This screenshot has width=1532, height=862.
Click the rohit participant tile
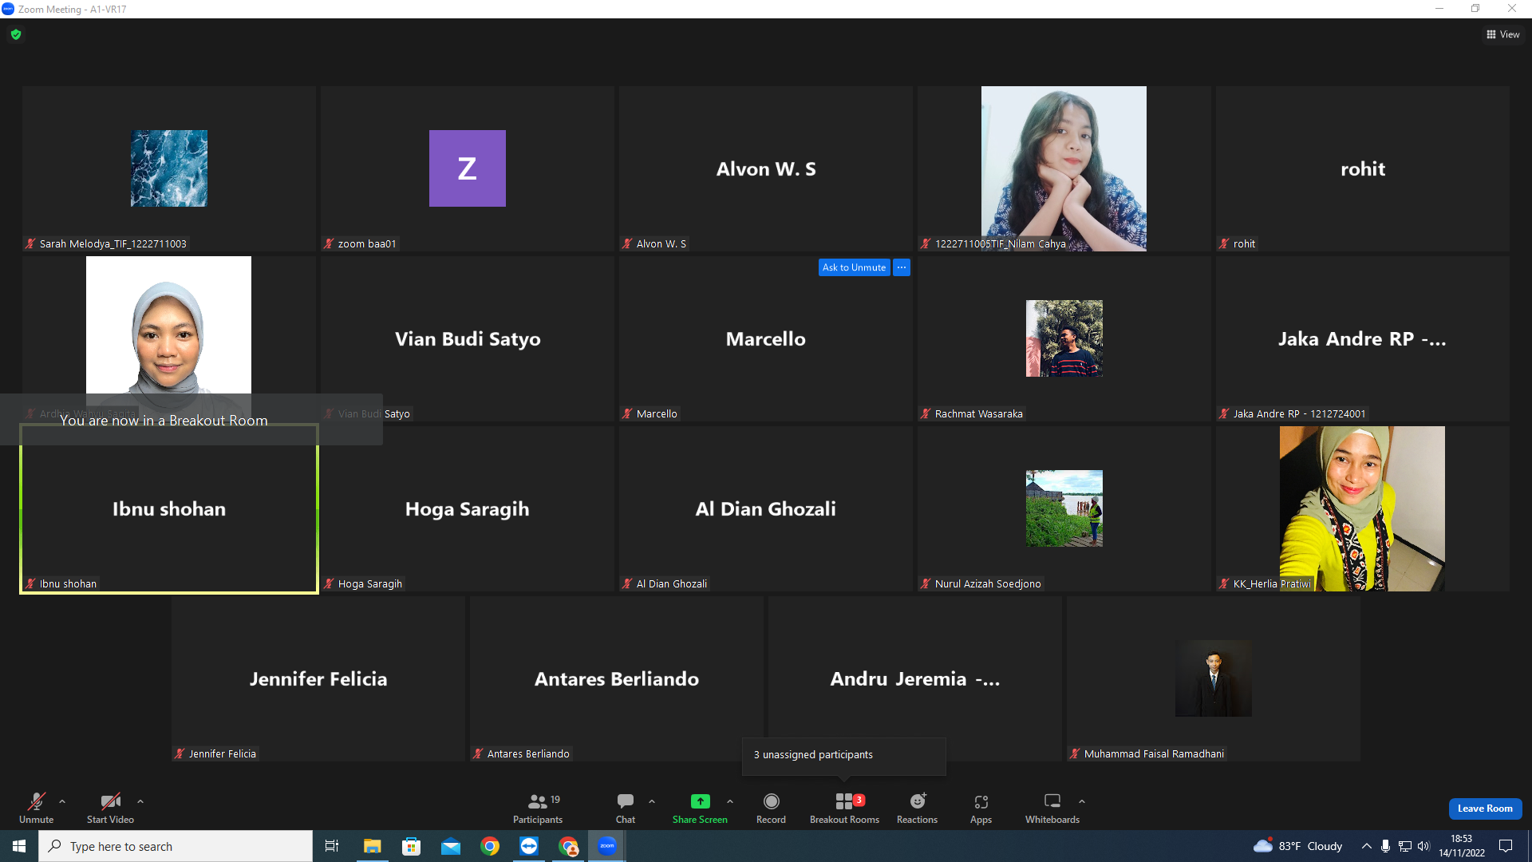pyautogui.click(x=1363, y=168)
